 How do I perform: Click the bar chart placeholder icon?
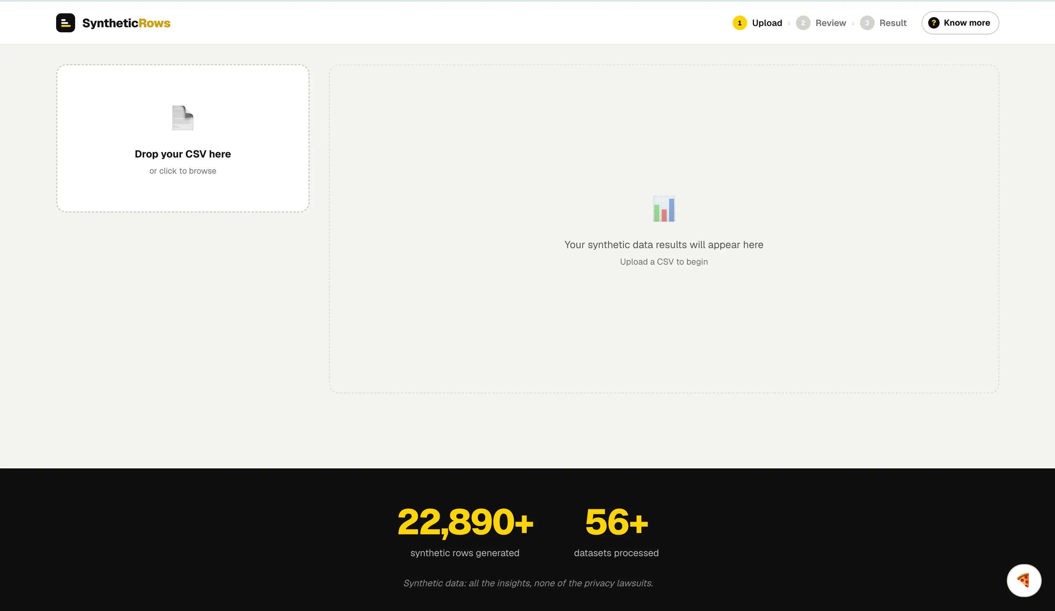pos(664,209)
